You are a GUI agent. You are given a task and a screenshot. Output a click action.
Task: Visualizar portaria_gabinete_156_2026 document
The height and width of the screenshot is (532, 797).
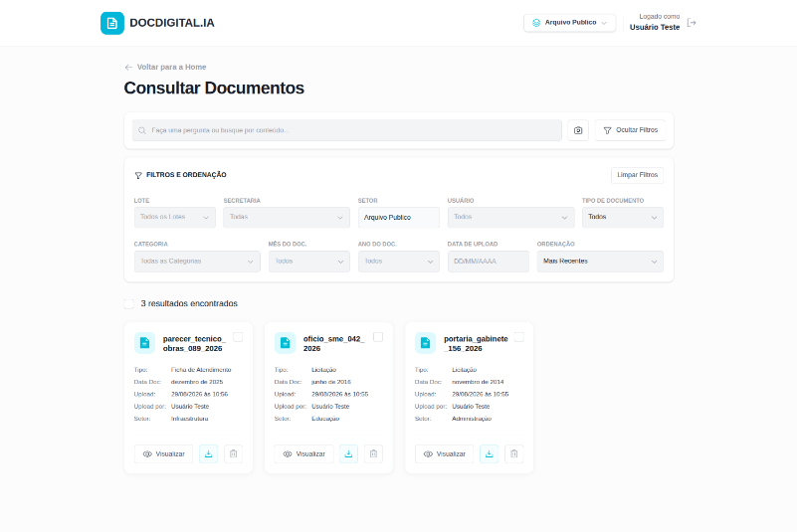click(x=444, y=453)
